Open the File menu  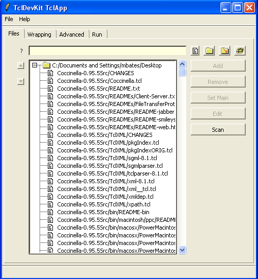(x=9, y=19)
